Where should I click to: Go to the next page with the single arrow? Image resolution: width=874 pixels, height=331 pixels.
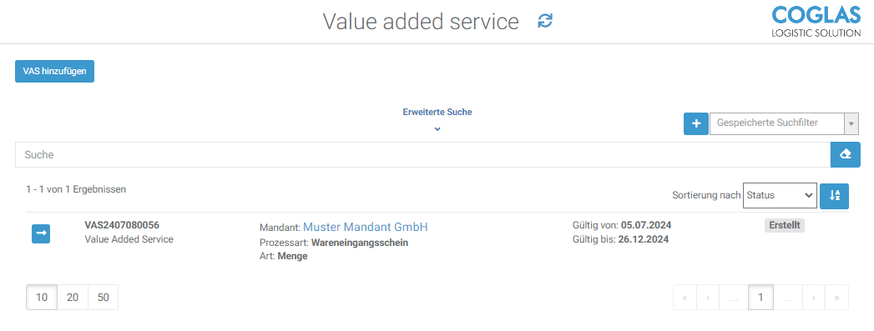pyautogui.click(x=814, y=298)
